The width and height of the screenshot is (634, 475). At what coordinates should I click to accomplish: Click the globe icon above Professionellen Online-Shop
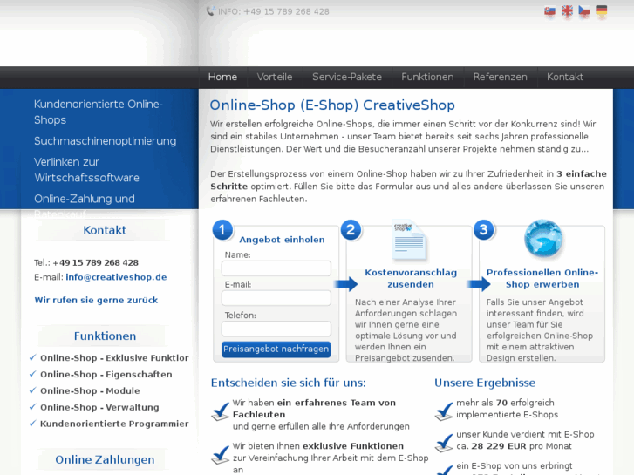[542, 239]
